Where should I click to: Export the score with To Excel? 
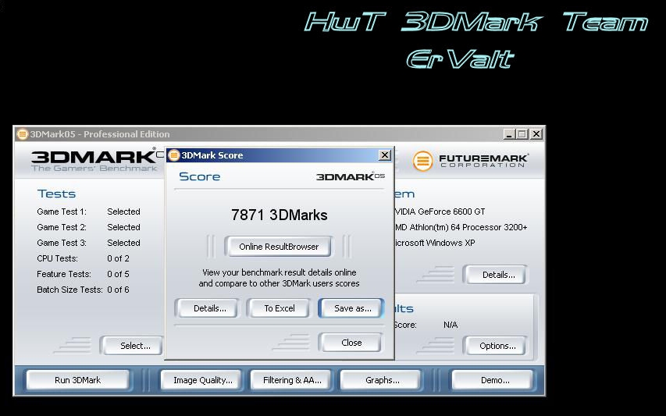click(279, 308)
